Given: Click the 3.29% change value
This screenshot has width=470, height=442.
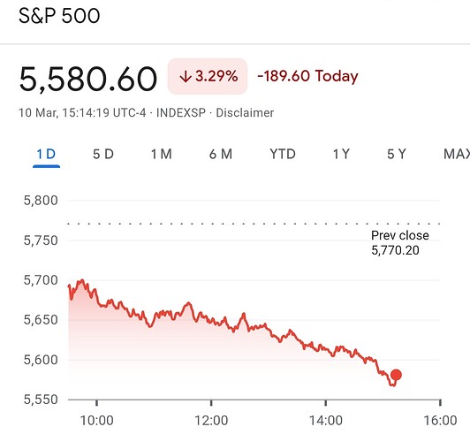Looking at the screenshot, I should coord(216,76).
